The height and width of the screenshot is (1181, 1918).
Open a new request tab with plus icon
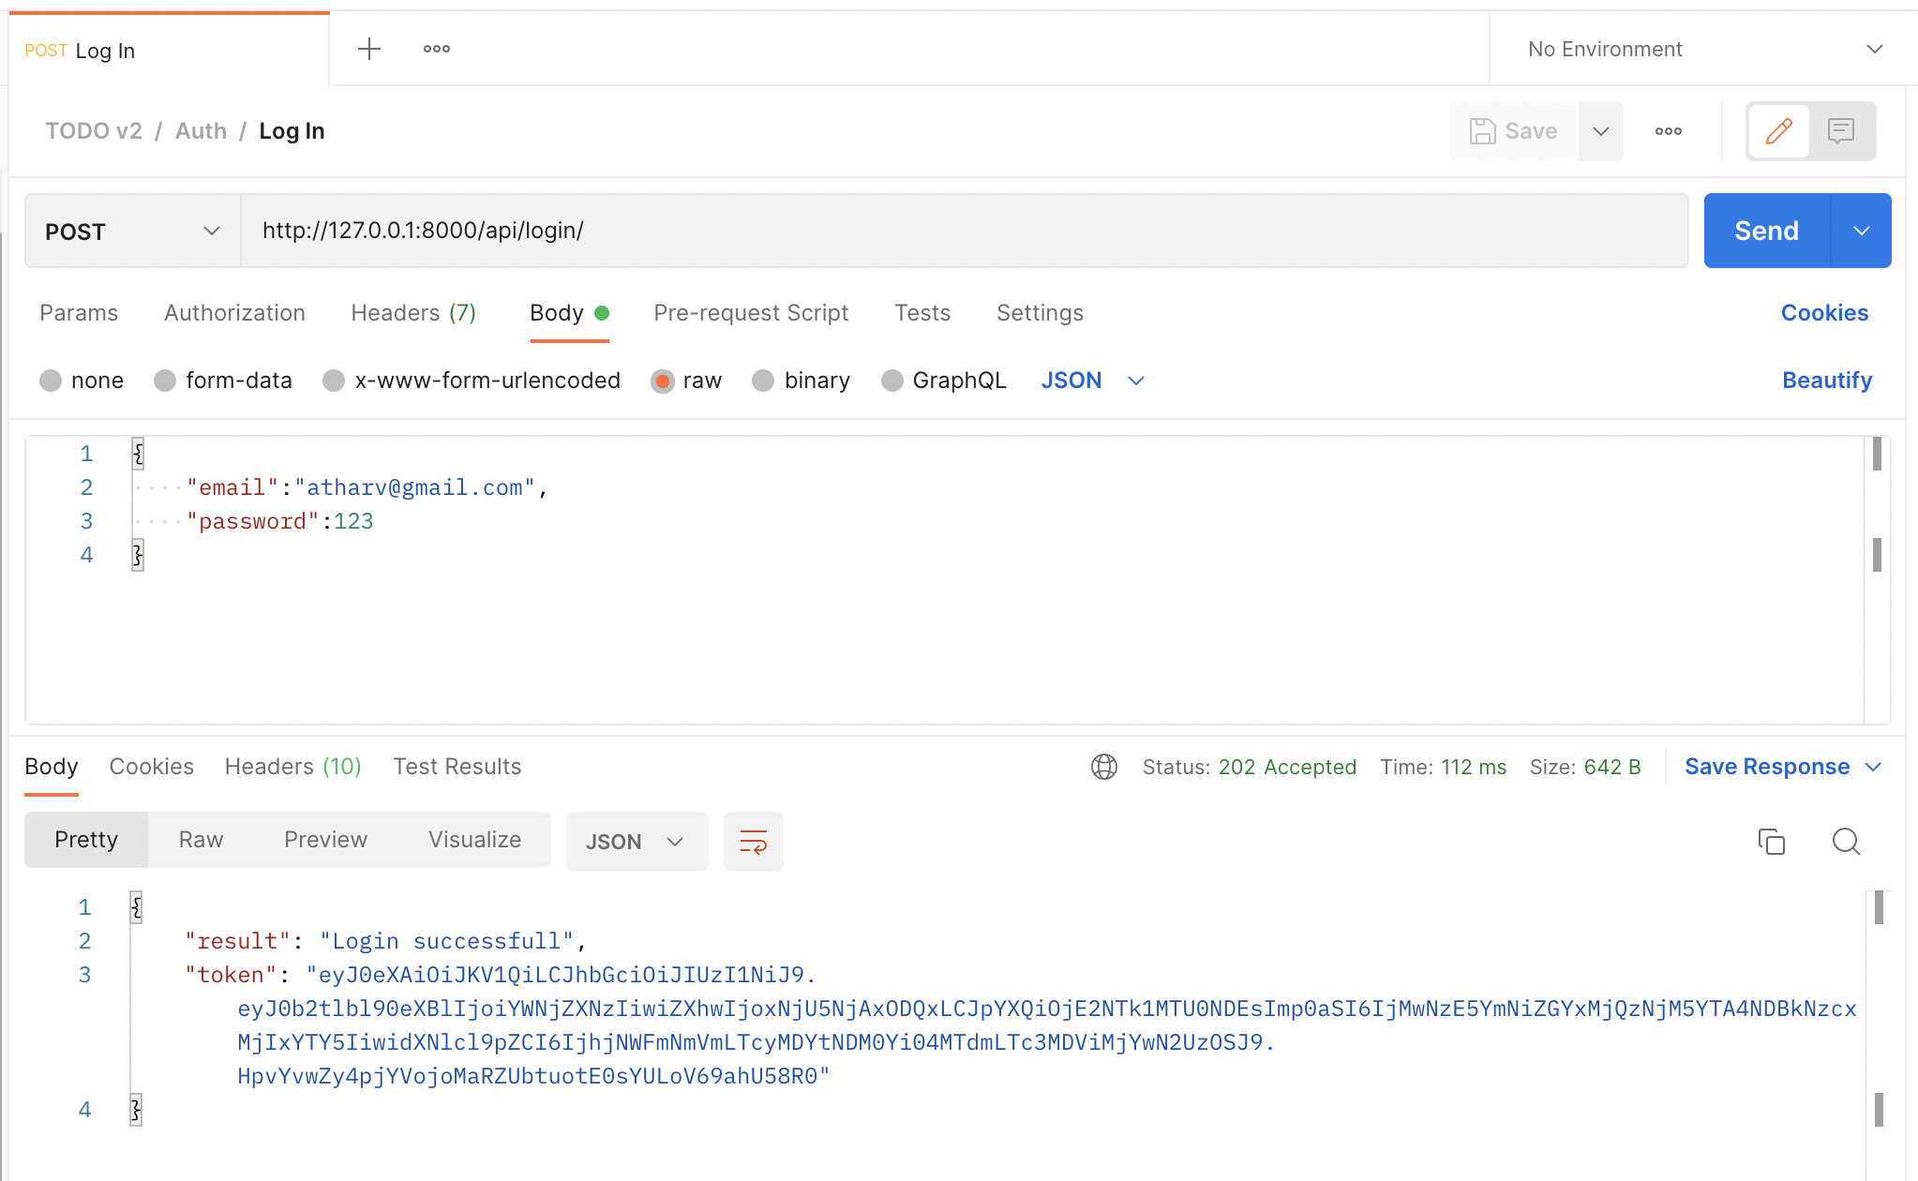[x=369, y=49]
